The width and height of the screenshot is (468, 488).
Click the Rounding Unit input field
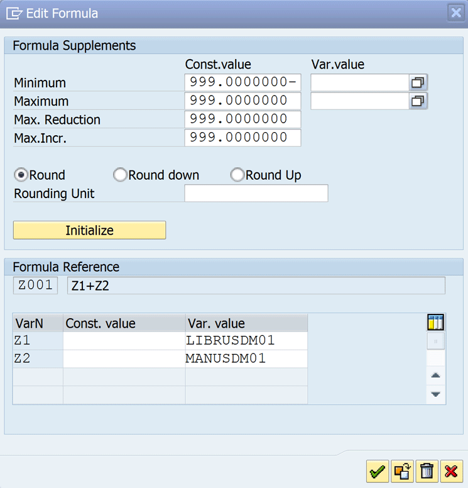coord(256,194)
